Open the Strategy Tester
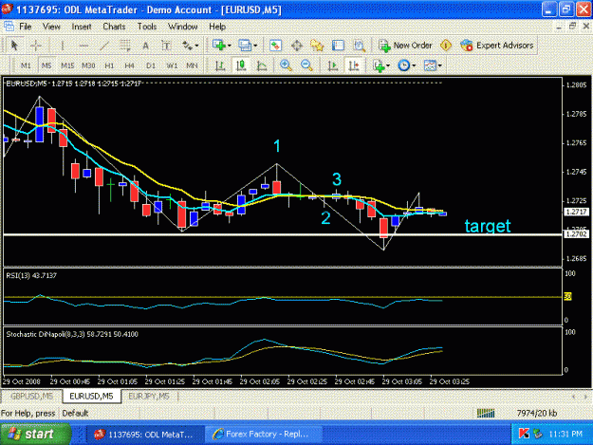This screenshot has width=593, height=445. (x=359, y=46)
